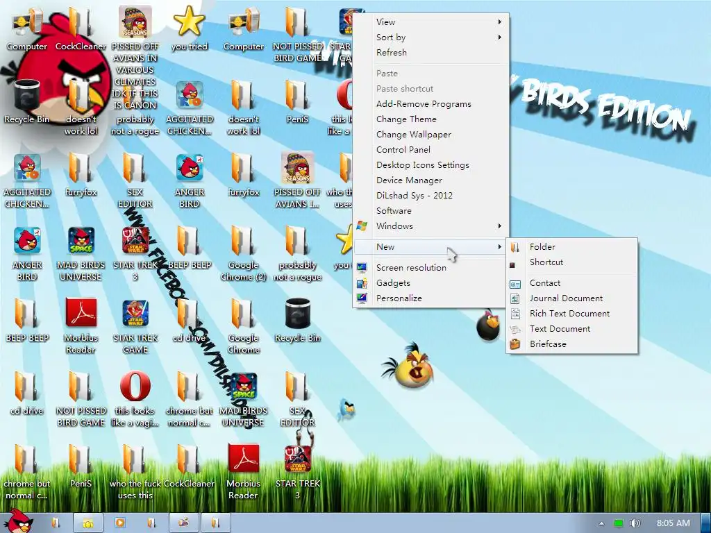Open the Software entry
The height and width of the screenshot is (533, 711).
click(430, 211)
